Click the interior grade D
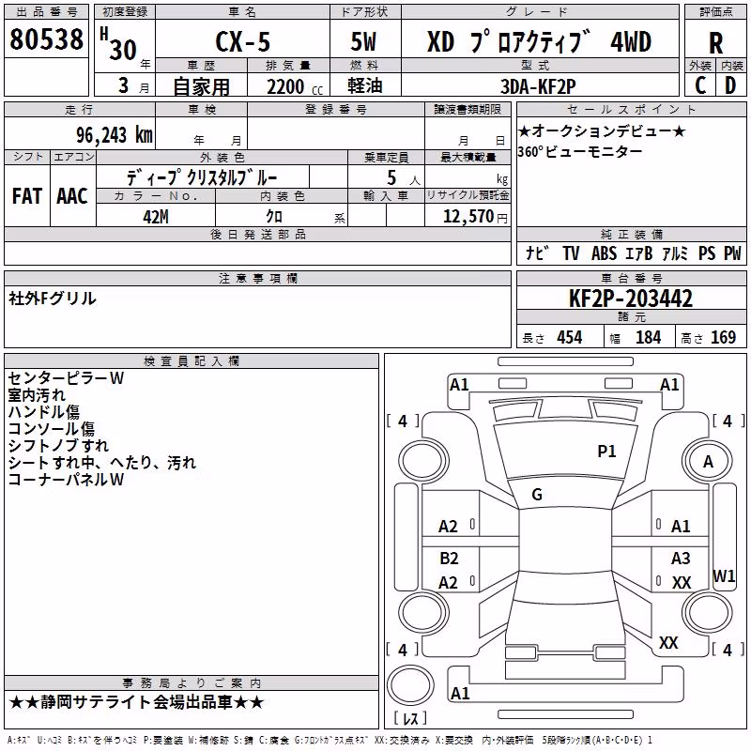 point(730,85)
